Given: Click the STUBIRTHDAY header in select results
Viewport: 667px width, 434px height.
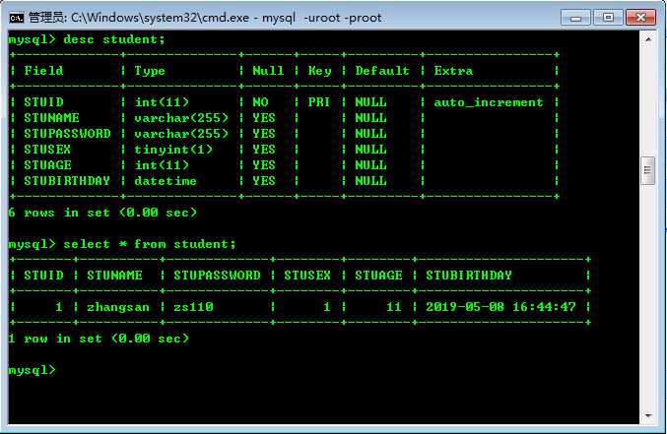Looking at the screenshot, I should [x=469, y=276].
